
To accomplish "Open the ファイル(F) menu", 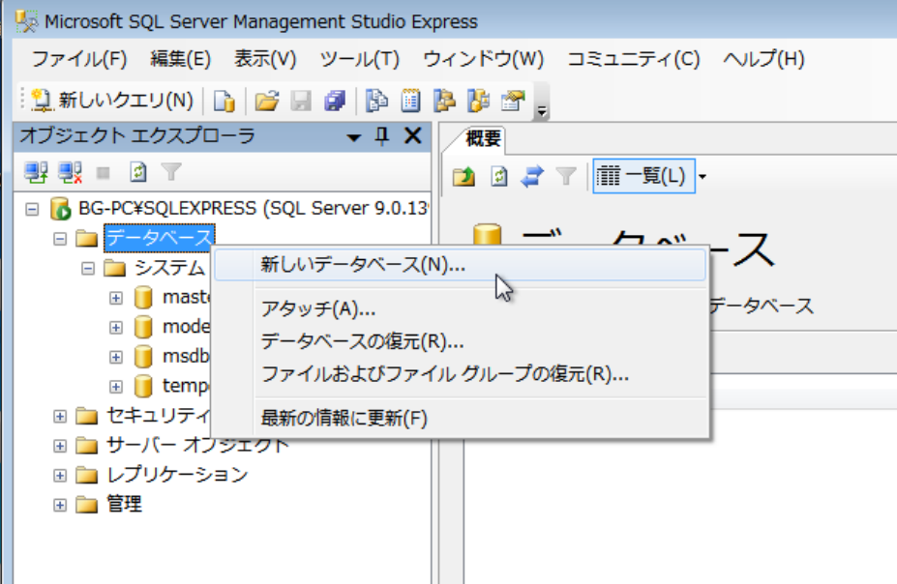I will pyautogui.click(x=79, y=59).
